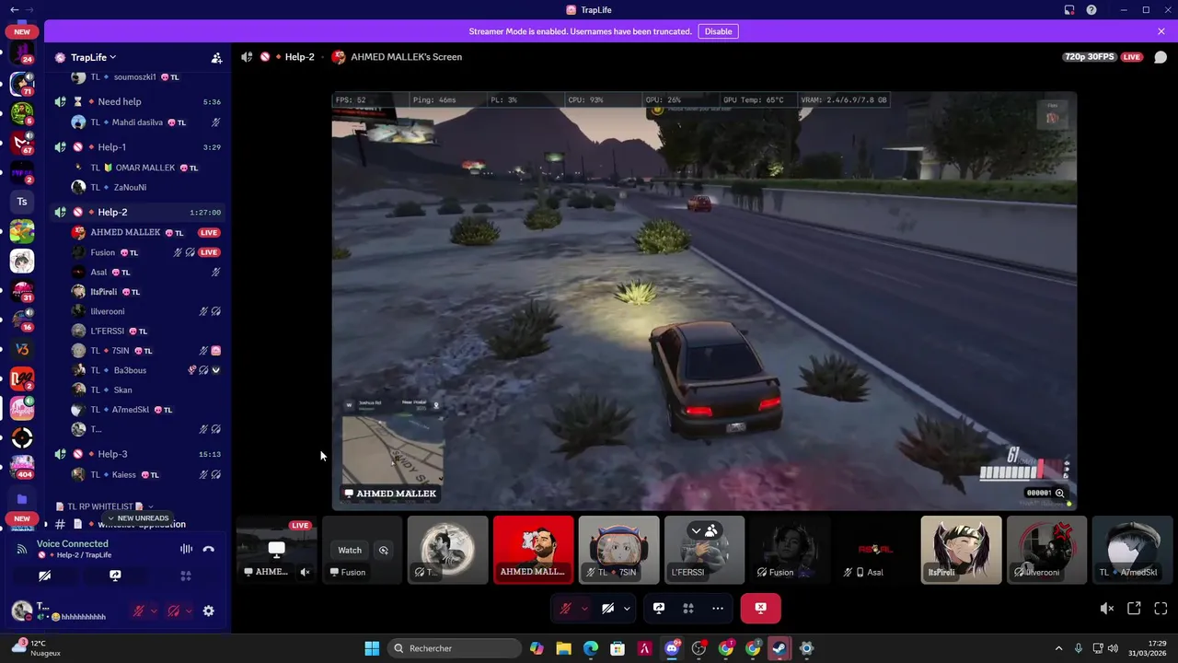Enter full screen for the stream
The width and height of the screenshot is (1178, 663).
pos(1161,609)
